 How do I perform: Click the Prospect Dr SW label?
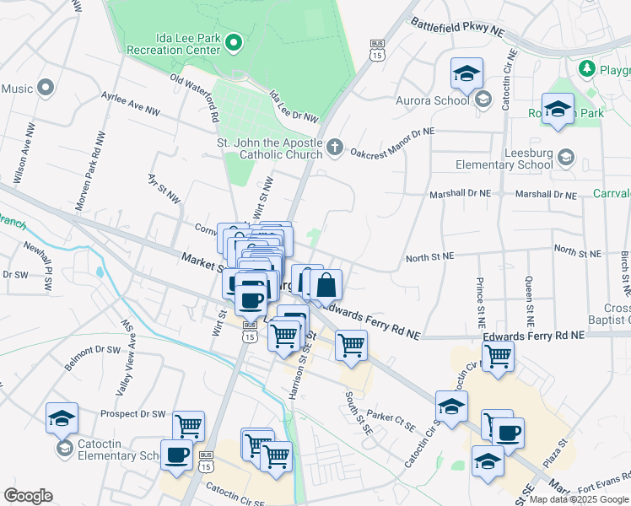point(132,414)
